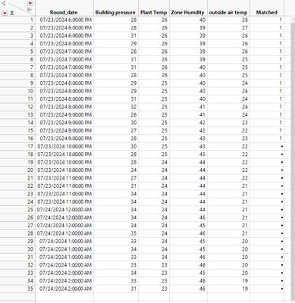Click Round_date cell in row 25
295x303 pixels.
click(64, 210)
